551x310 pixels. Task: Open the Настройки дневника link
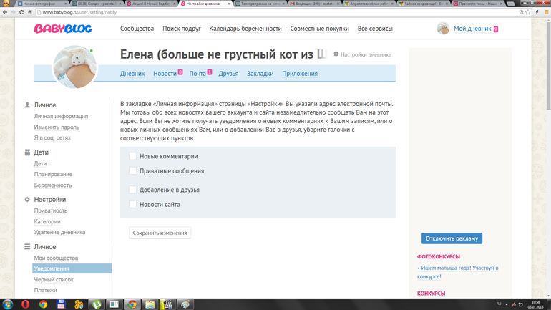366,54
